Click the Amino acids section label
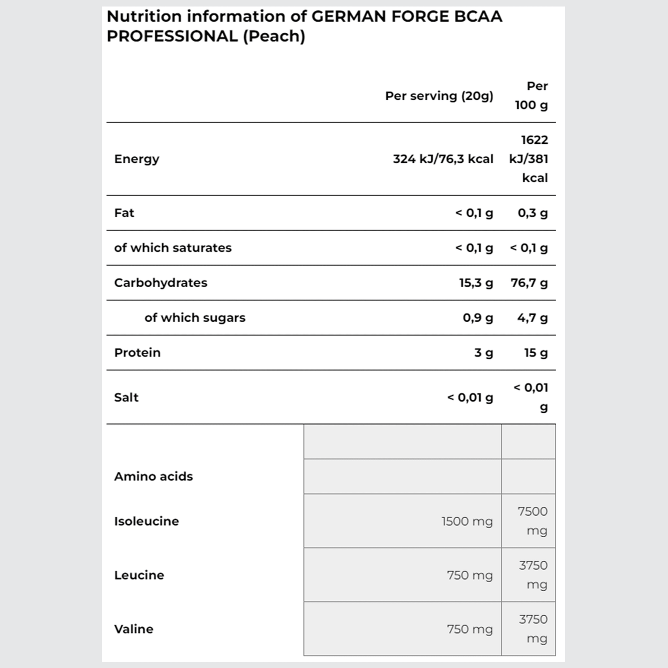Image resolution: width=668 pixels, height=668 pixels. [153, 477]
